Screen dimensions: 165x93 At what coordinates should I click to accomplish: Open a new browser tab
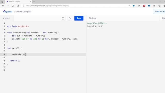[34, 2]
